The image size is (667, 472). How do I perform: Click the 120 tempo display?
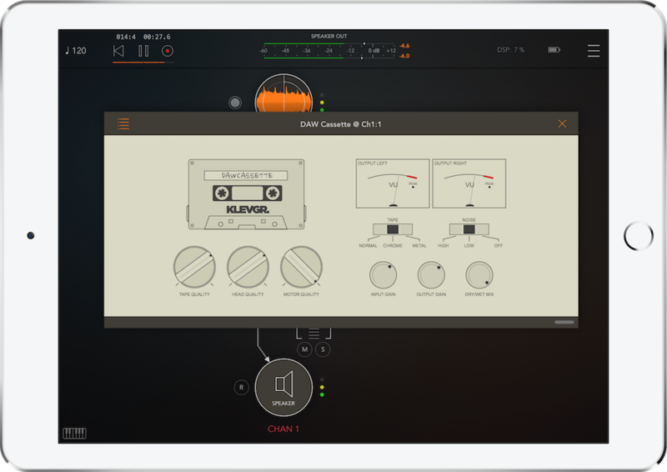point(76,51)
